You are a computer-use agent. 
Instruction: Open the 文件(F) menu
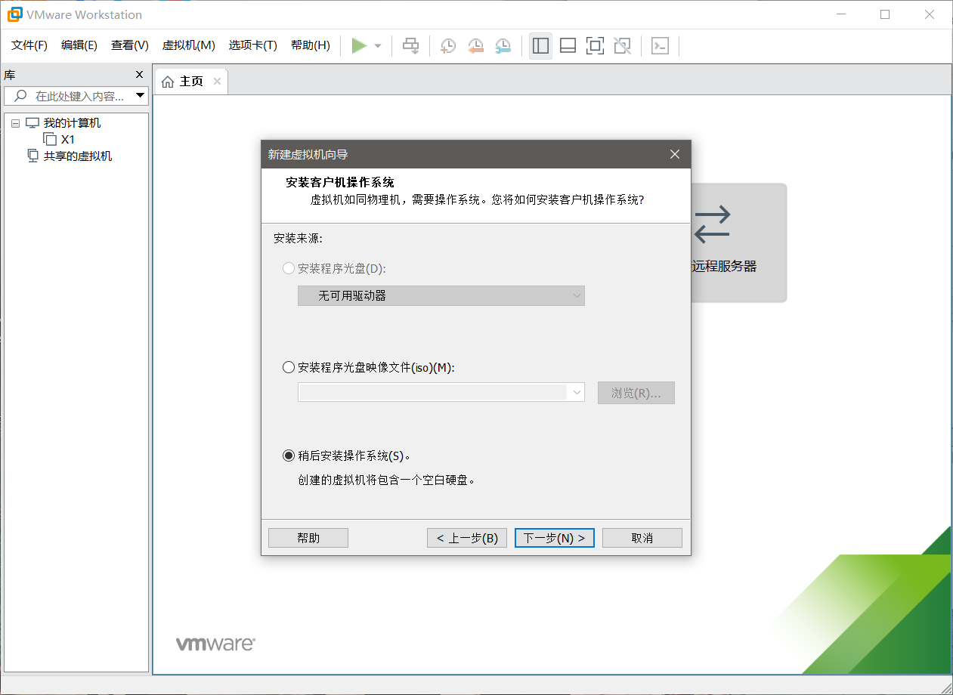pyautogui.click(x=29, y=45)
